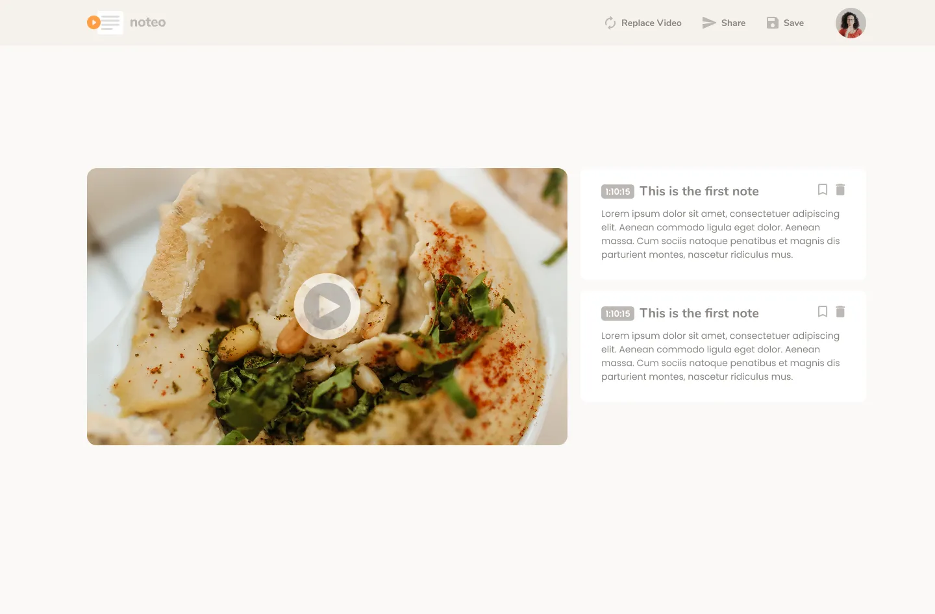Delete the first note with trash icon

click(x=840, y=190)
